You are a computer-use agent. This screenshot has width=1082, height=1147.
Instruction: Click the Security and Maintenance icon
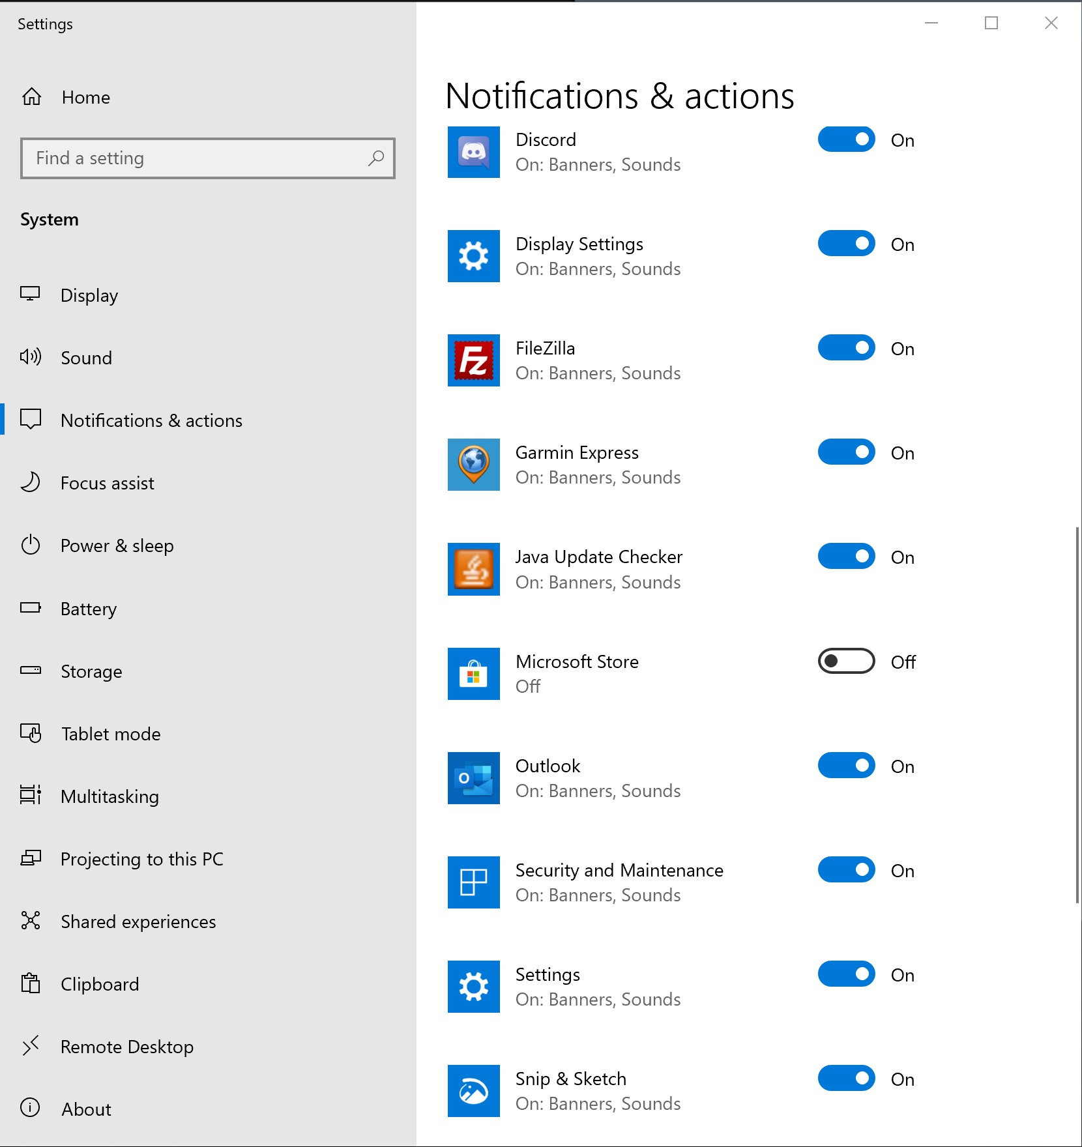tap(473, 882)
